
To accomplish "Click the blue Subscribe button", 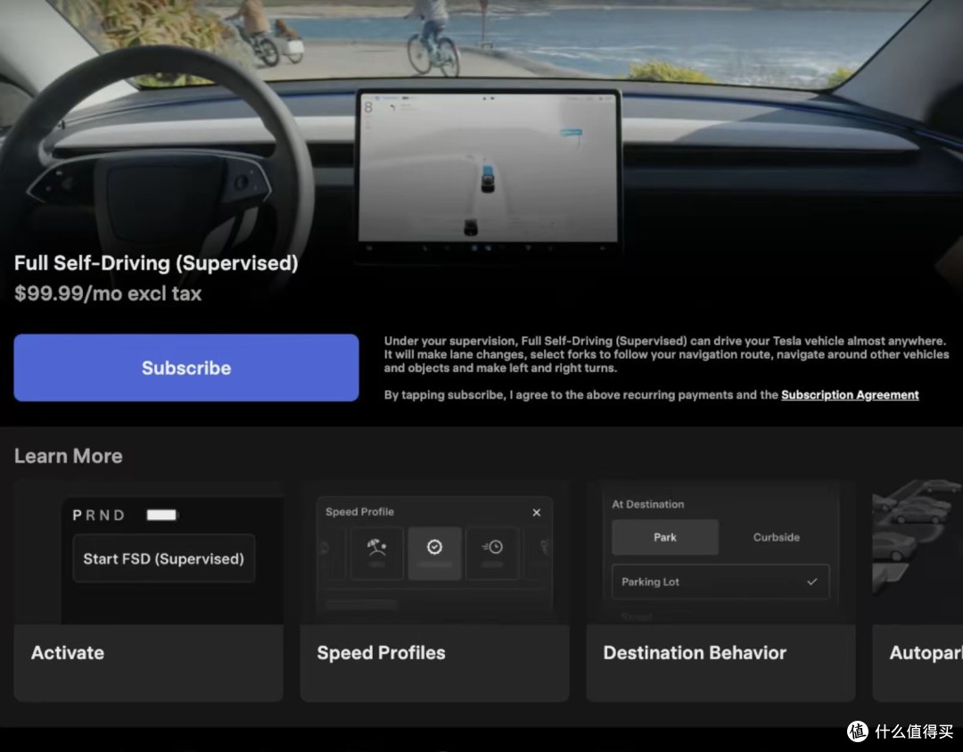I will pyautogui.click(x=186, y=368).
